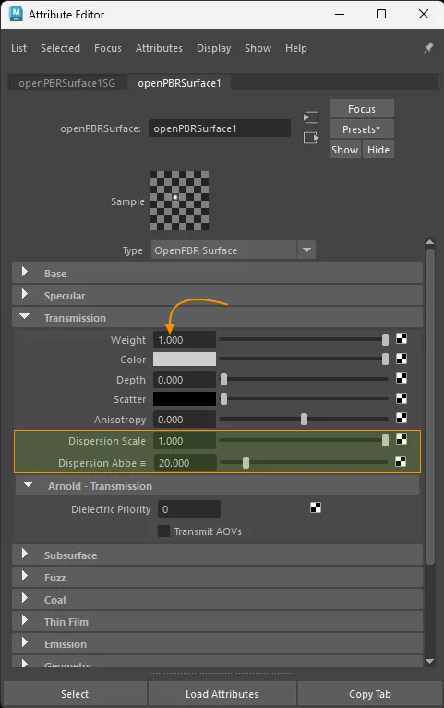The image size is (444, 708).
Task: Click the Depth texture map checker icon
Action: tap(402, 378)
